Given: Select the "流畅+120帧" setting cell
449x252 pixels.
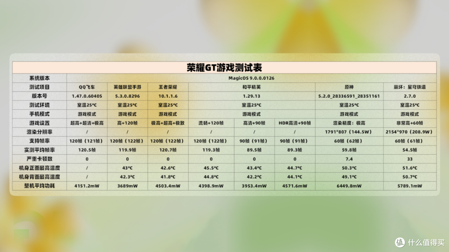Looking at the screenshot, I should [211, 123].
